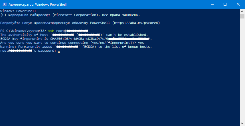
Task: Click the 'PS C:\Windows\system32>' prompt
Action: click(23, 31)
